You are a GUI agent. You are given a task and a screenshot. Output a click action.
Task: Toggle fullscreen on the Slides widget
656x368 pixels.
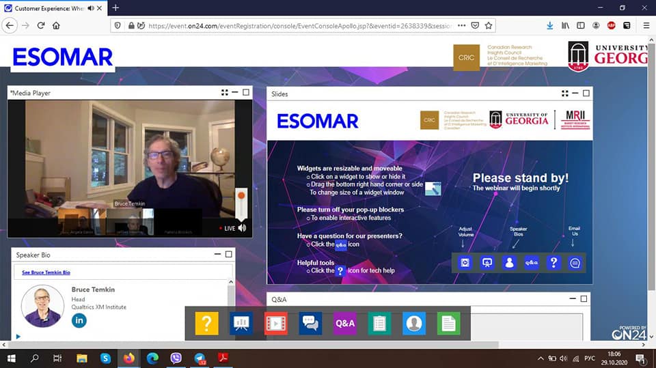[564, 94]
